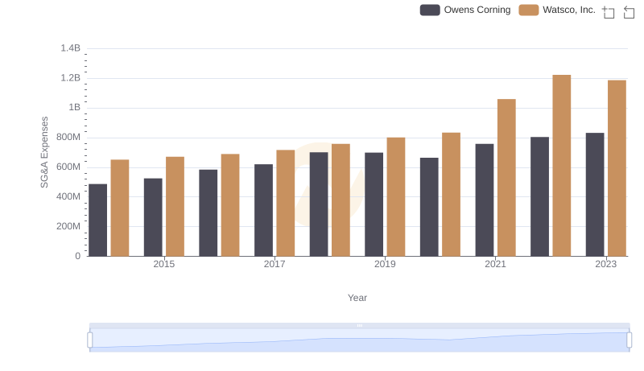This screenshot has width=644, height=371.
Task: Click the 2021 x-axis label
Action: (495, 264)
